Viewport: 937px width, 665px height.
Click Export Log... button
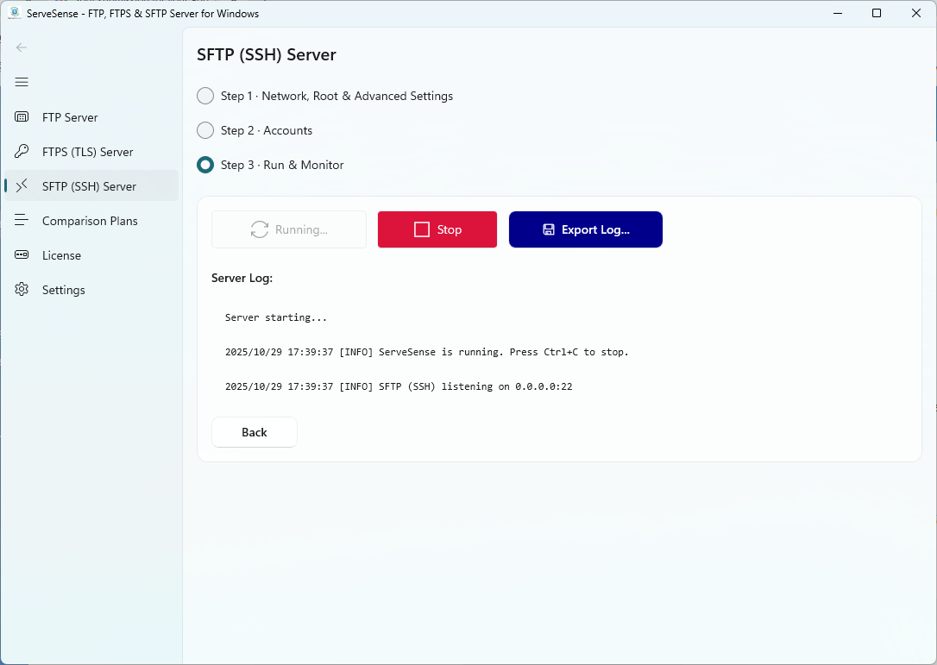pos(586,229)
